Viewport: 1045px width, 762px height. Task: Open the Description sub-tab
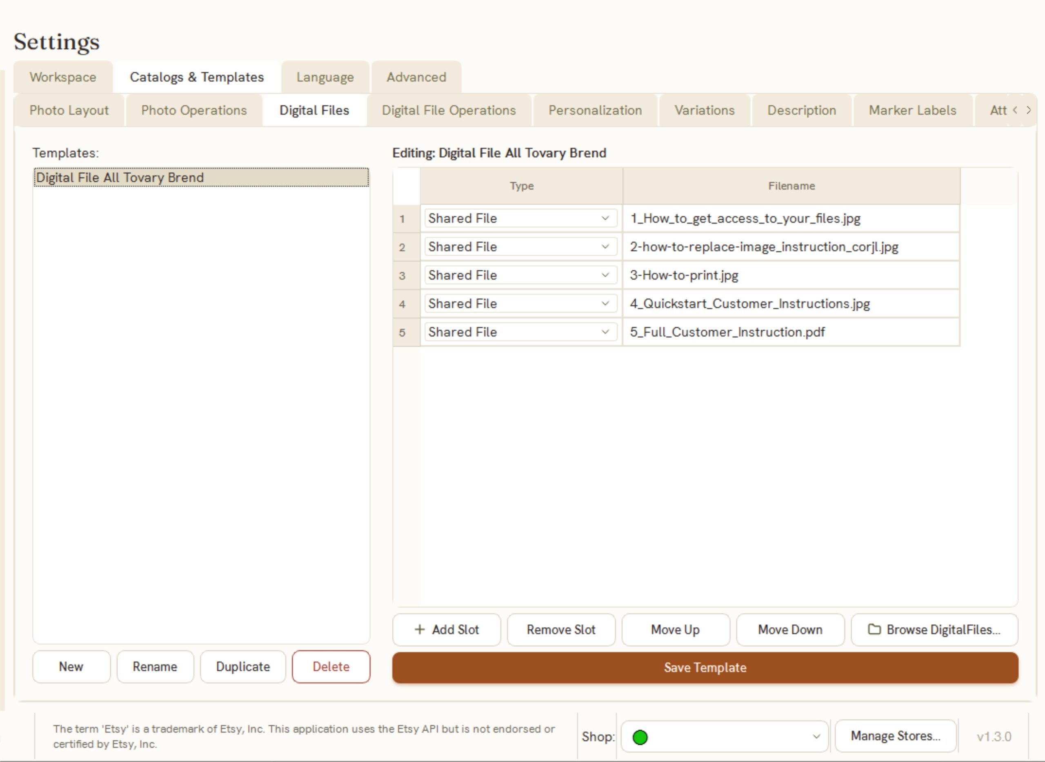tap(802, 110)
